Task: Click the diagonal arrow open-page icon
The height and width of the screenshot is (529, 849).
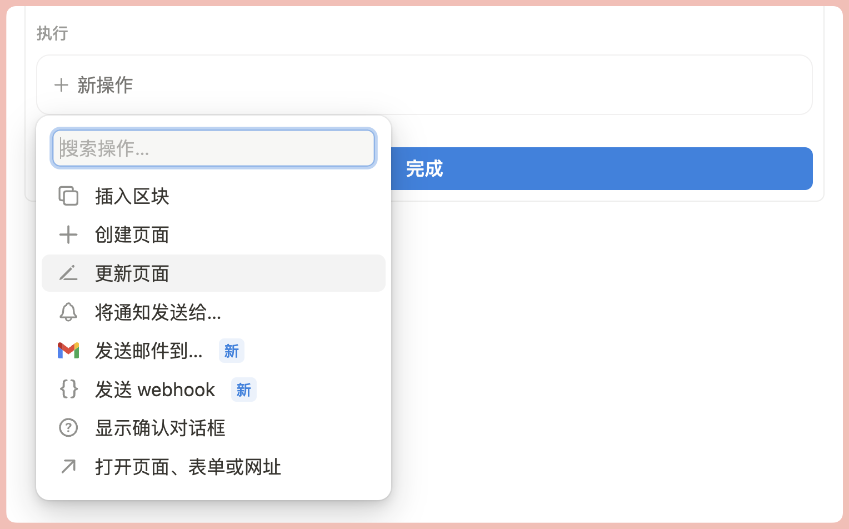Action: pos(68,467)
